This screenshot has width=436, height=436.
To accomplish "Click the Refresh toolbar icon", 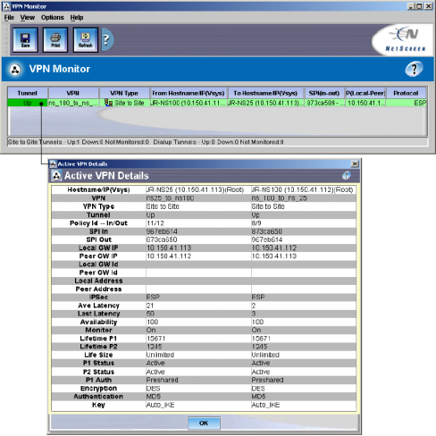I will pyautogui.click(x=86, y=40).
